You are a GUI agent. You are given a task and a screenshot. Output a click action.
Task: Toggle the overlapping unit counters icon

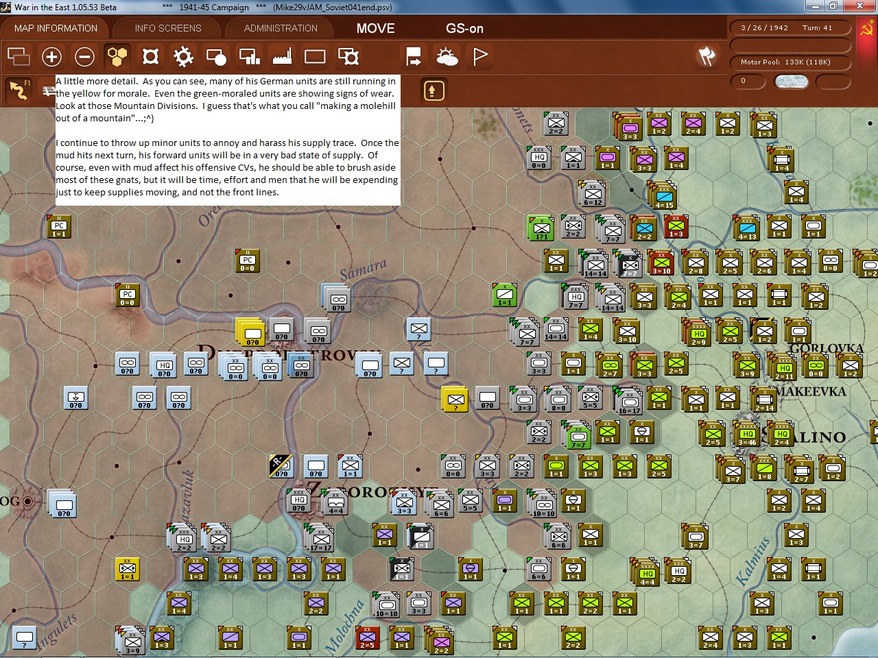[x=19, y=56]
